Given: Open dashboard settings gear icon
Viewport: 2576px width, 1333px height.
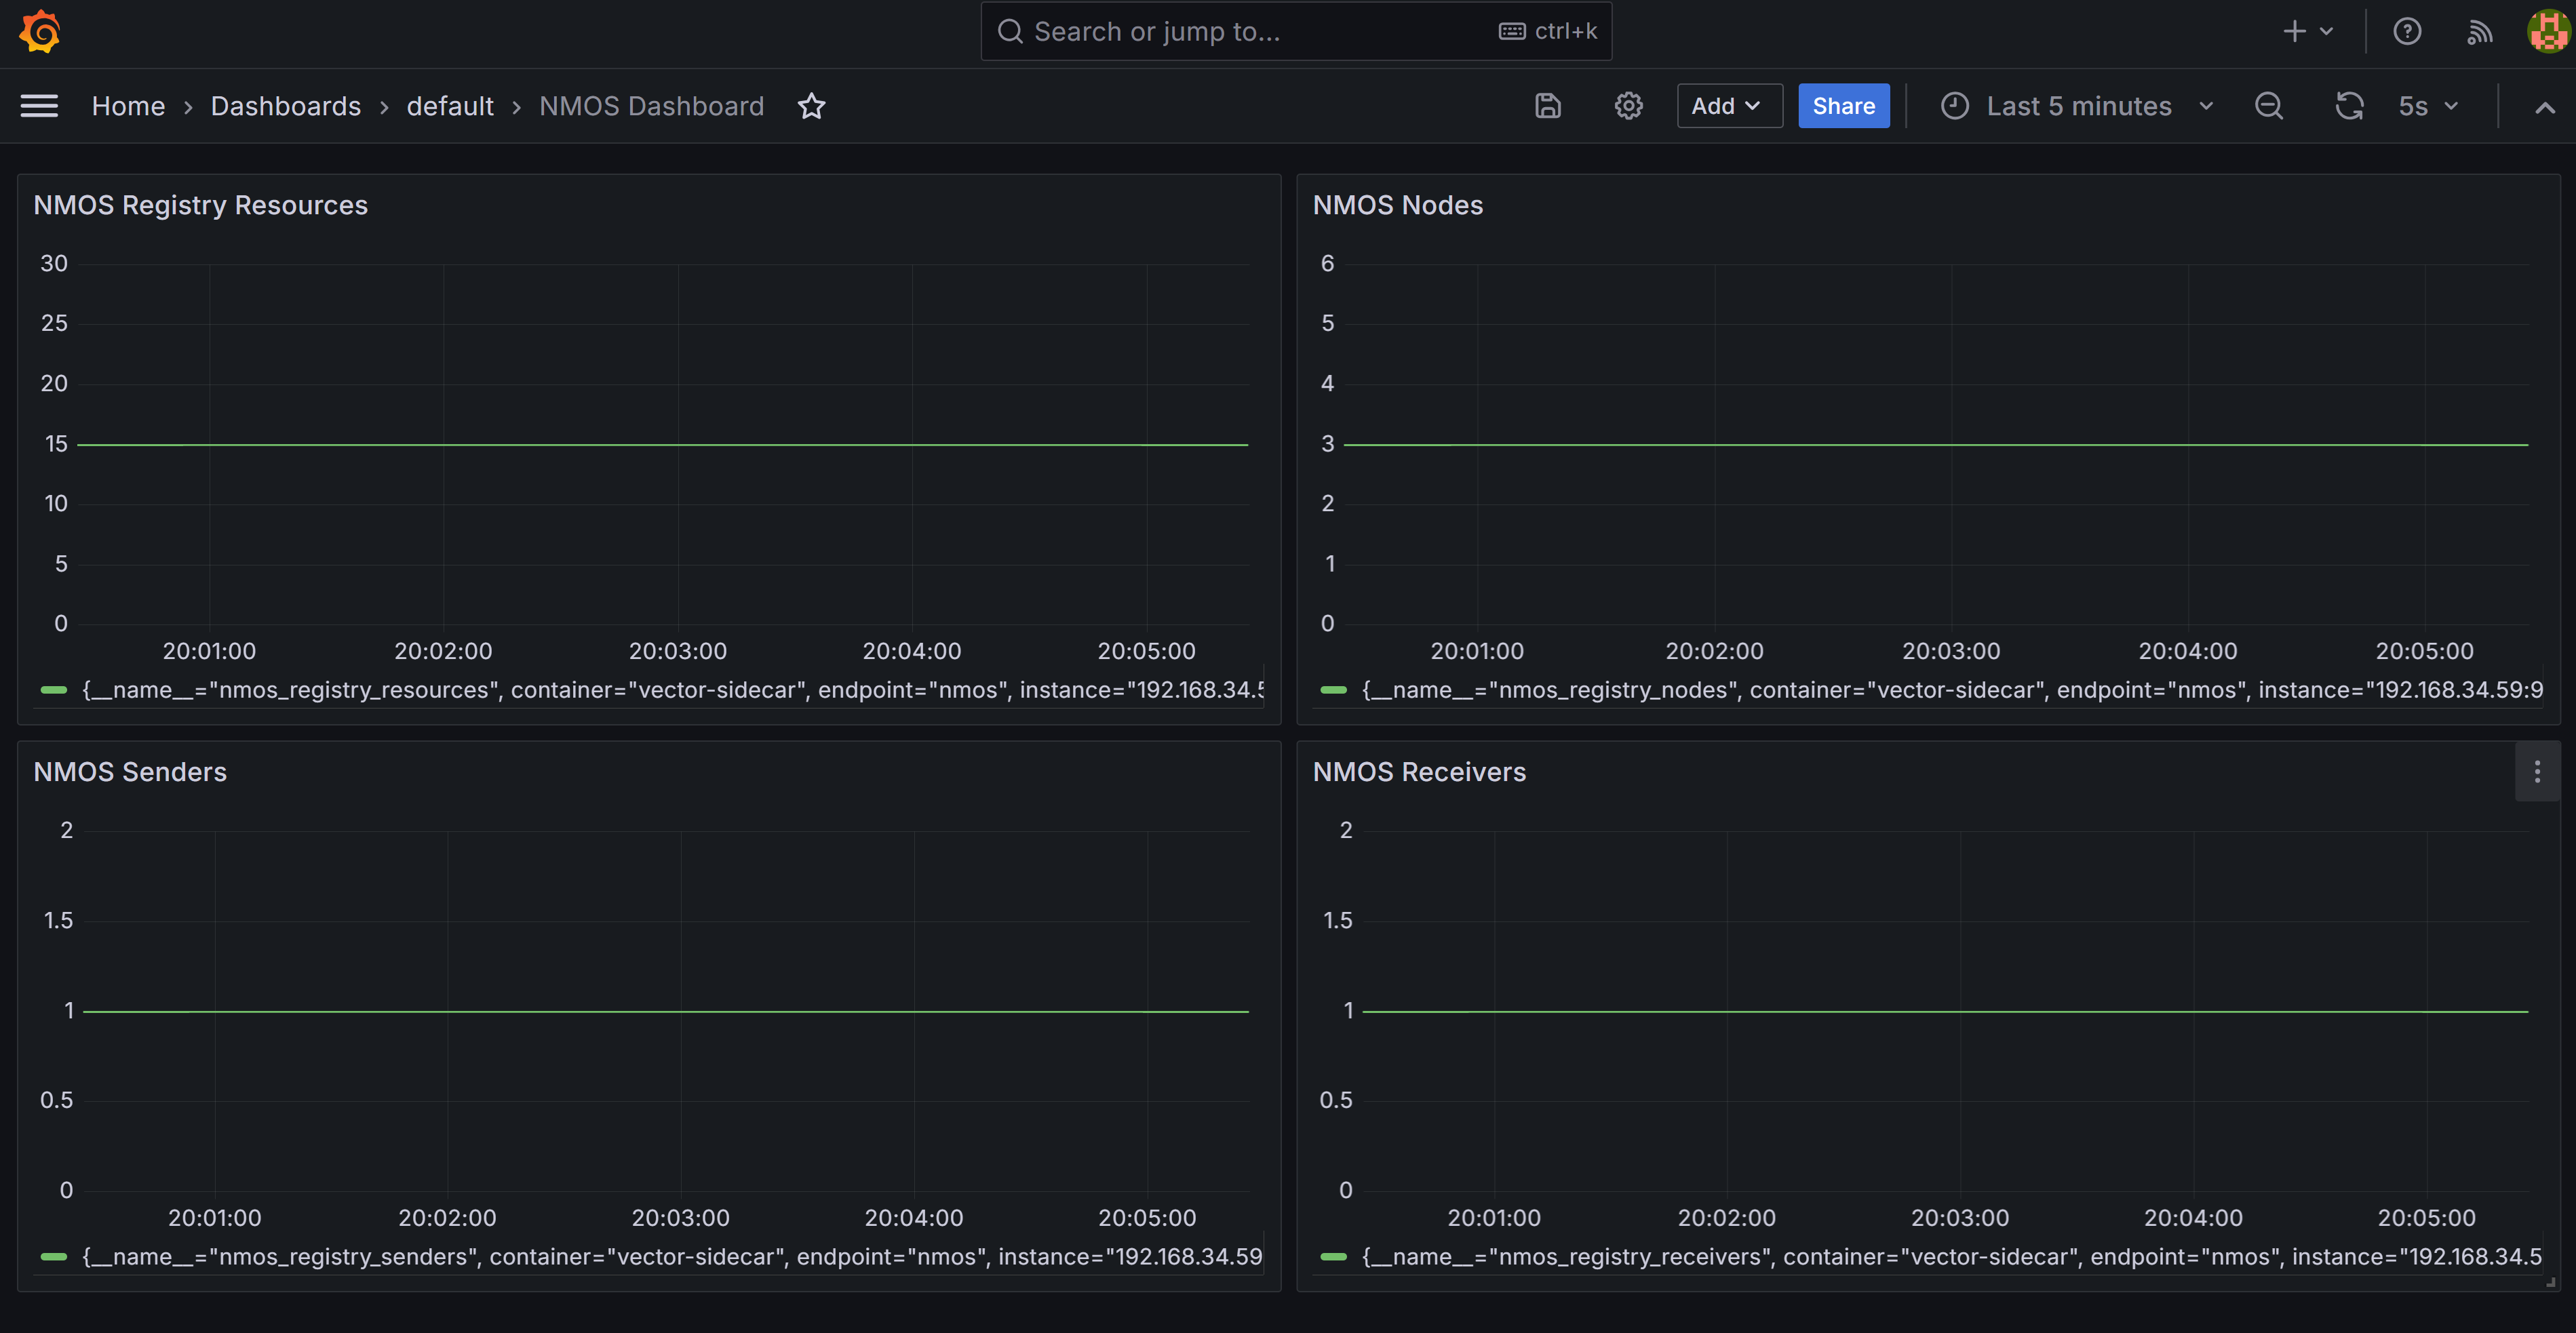Looking at the screenshot, I should click(x=1628, y=106).
